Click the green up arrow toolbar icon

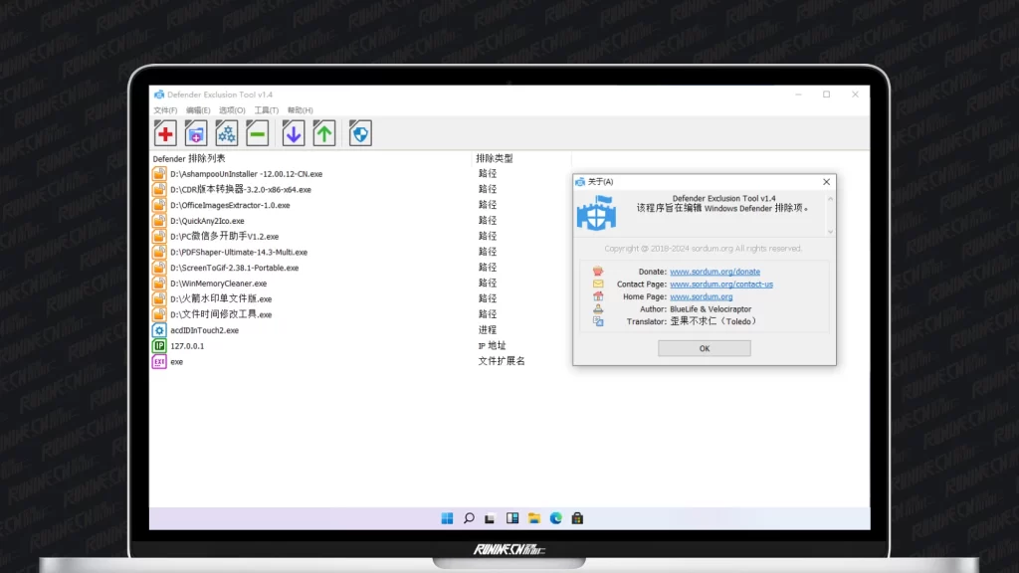[x=324, y=133]
